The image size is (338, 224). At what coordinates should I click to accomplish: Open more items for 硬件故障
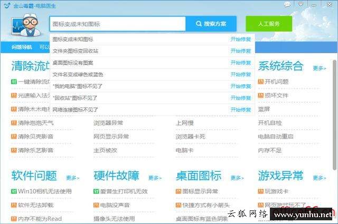155,178
